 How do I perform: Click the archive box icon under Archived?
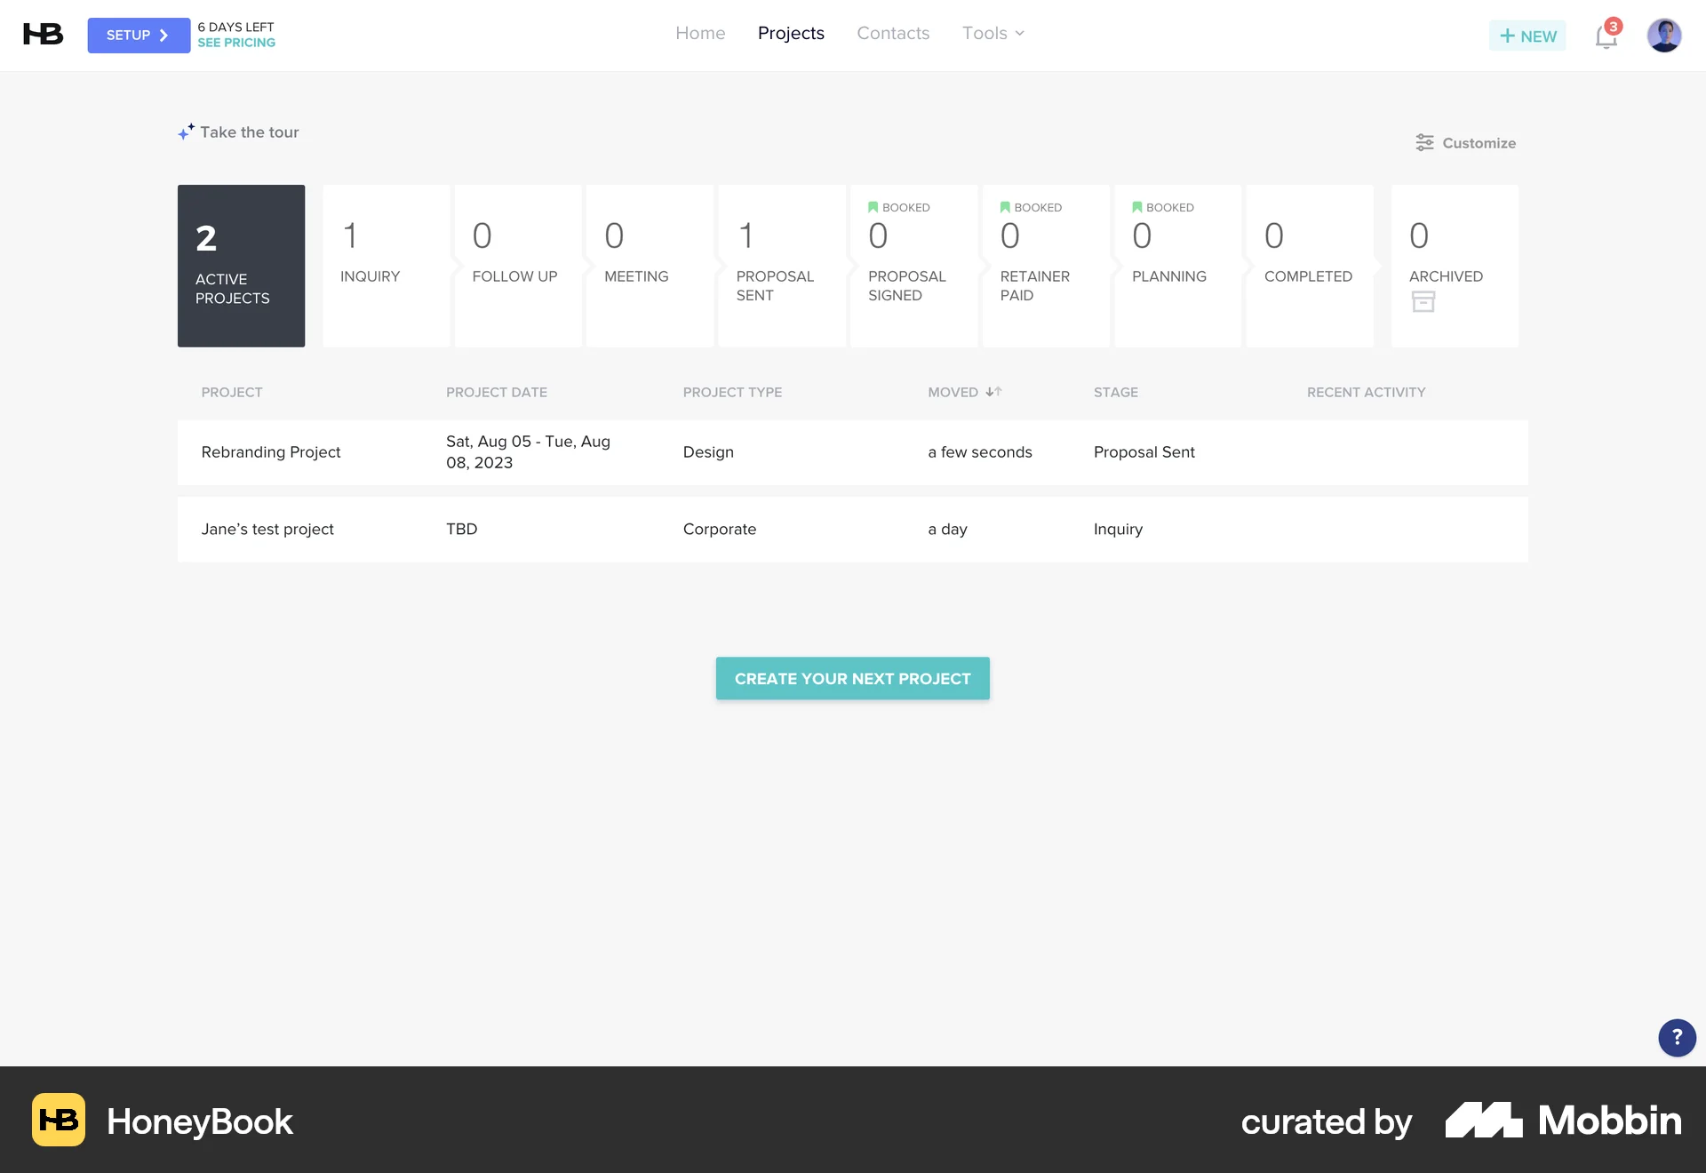point(1423,301)
